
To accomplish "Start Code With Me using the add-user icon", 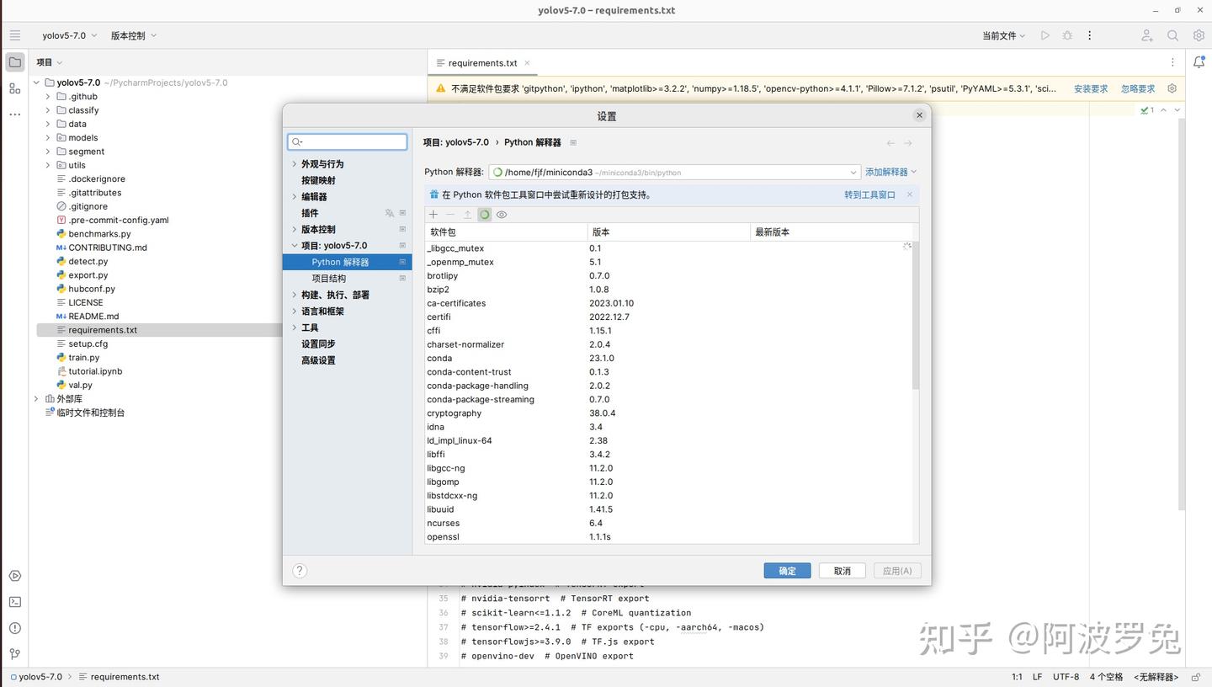I will (x=1146, y=35).
